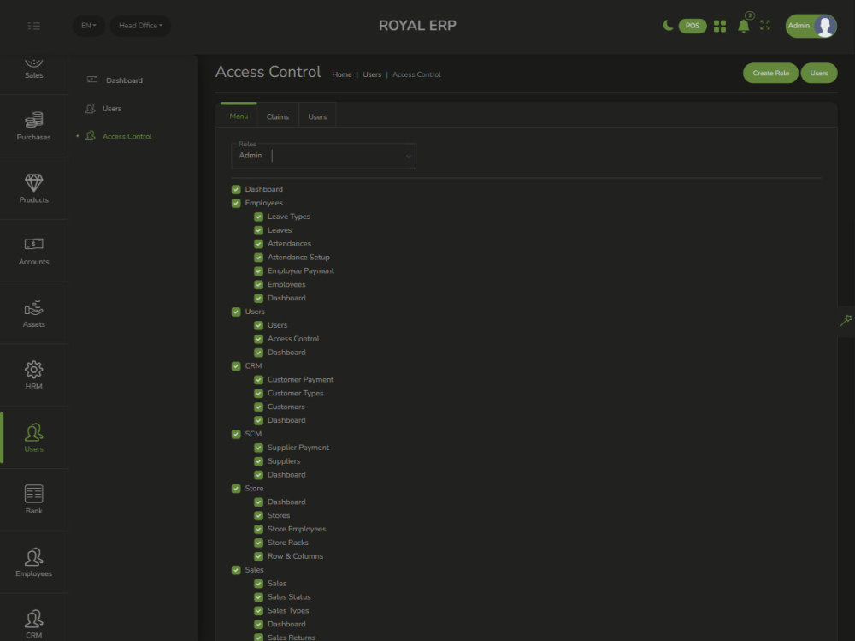Toggle the Store group checkbox

236,489
